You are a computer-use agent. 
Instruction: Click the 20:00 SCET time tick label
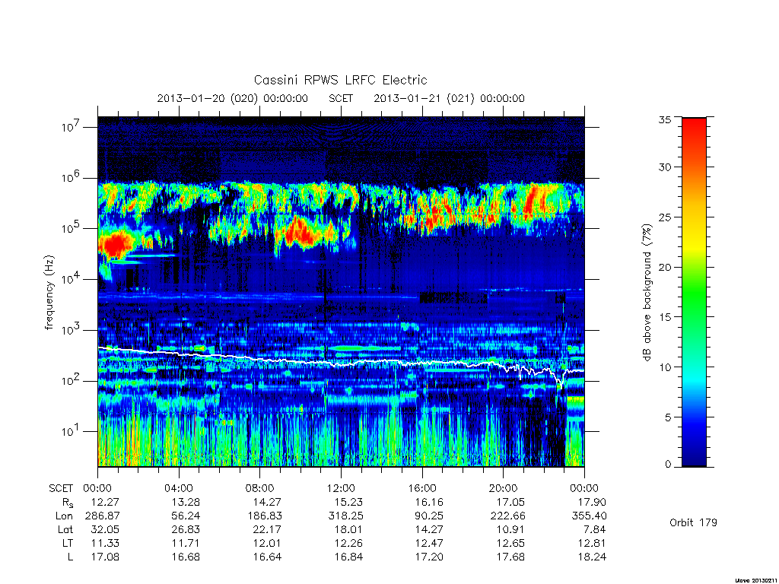pyautogui.click(x=503, y=488)
